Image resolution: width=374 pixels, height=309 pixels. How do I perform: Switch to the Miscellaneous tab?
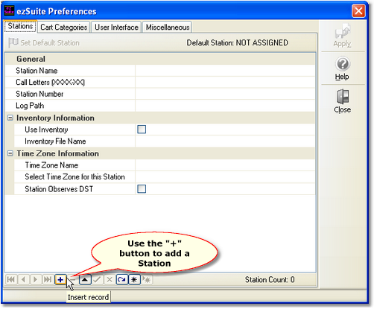click(x=168, y=27)
